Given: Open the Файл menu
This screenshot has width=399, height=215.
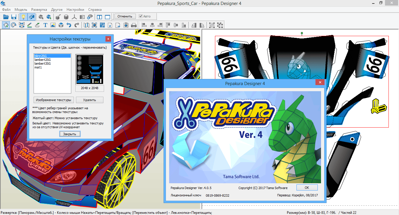Looking at the screenshot, I should point(6,9).
